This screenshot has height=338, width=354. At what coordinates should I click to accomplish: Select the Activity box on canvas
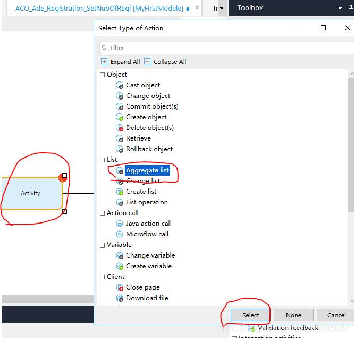pyautogui.click(x=31, y=193)
